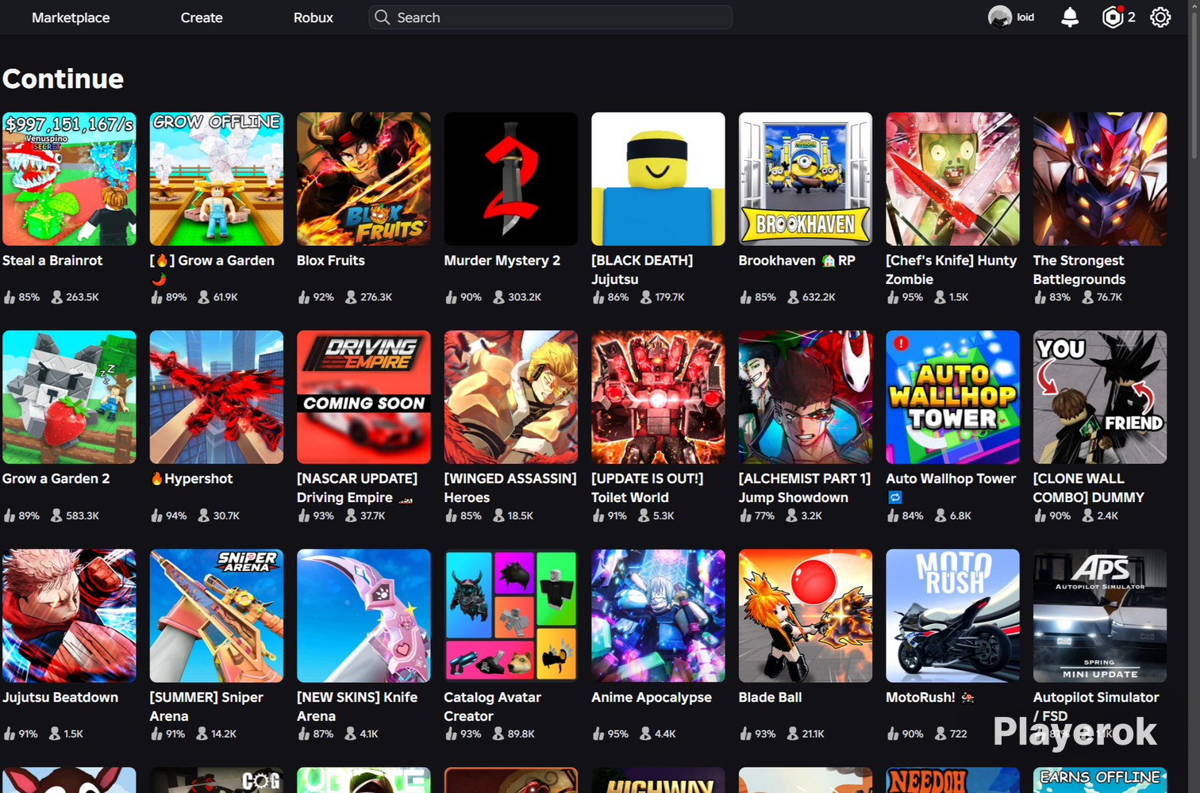Screen dimensions: 1200x793
Task: Focus the Search input field
Action: [x=550, y=17]
